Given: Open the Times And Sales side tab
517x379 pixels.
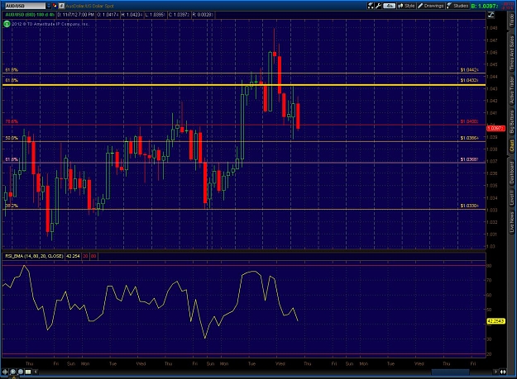Looking at the screenshot, I should pos(512,53).
